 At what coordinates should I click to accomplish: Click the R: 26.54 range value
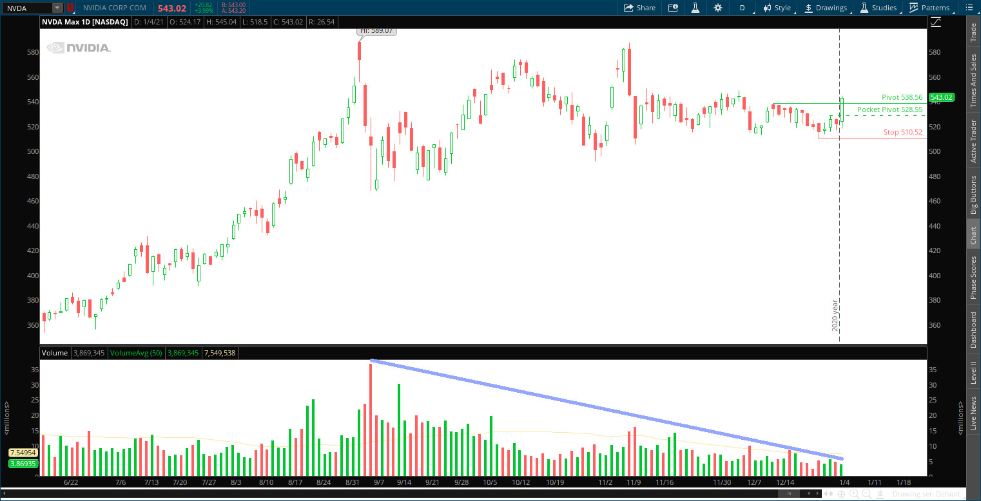pyautogui.click(x=322, y=22)
